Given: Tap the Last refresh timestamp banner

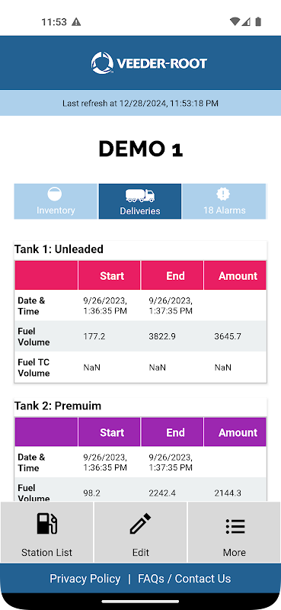Looking at the screenshot, I should (140, 104).
